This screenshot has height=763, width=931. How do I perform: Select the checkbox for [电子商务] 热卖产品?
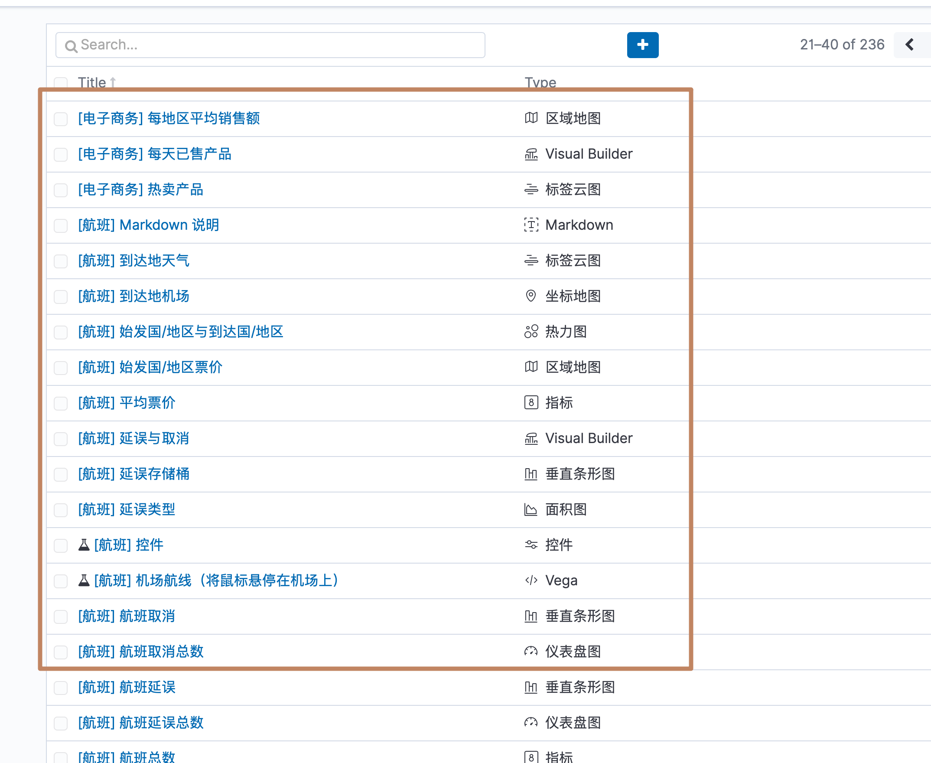pos(61,190)
